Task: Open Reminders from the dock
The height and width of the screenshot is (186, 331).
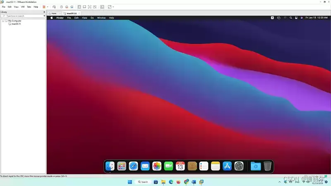Action: point(204,166)
